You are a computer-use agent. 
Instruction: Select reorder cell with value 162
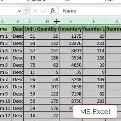[x=94, y=87]
